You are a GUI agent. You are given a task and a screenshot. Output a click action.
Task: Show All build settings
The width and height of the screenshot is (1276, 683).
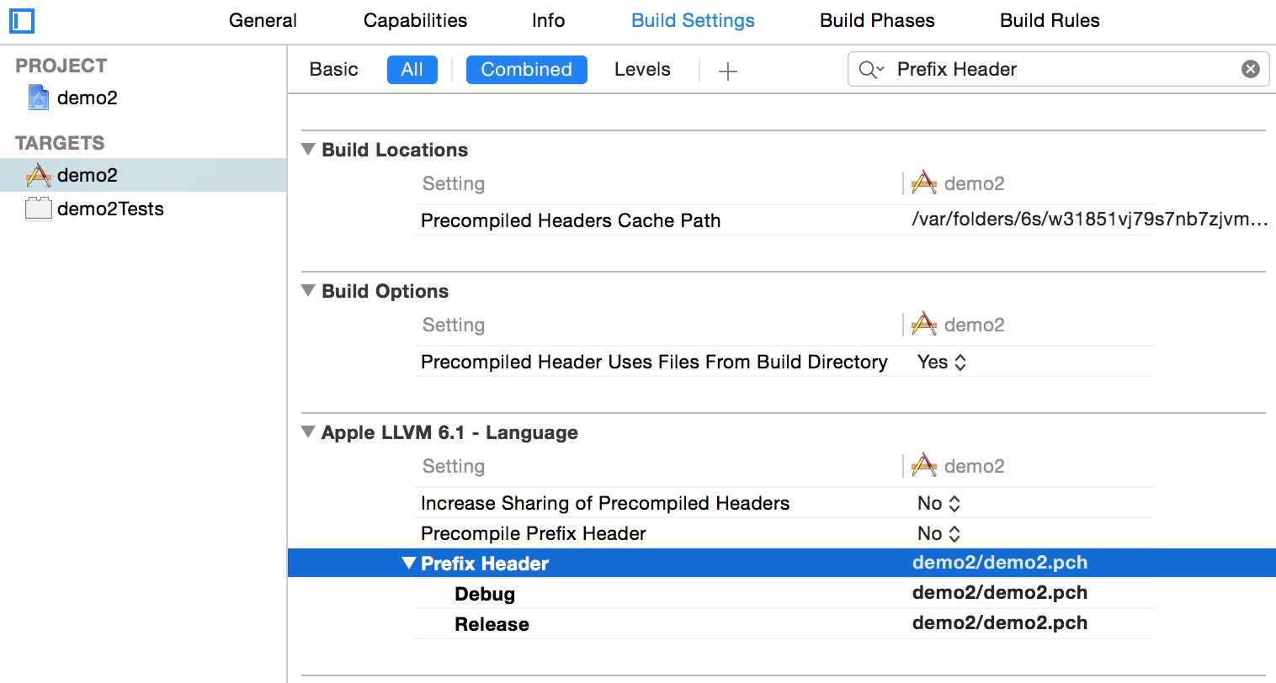pyautogui.click(x=412, y=70)
